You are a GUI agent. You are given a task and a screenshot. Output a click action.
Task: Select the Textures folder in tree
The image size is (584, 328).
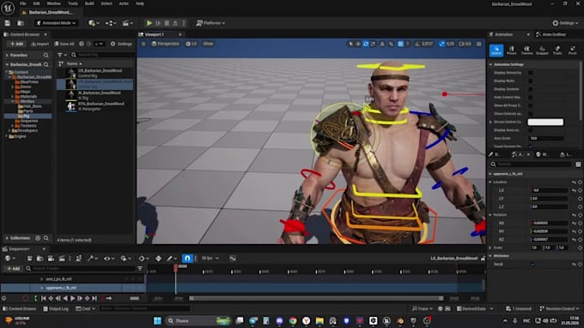tap(28, 126)
